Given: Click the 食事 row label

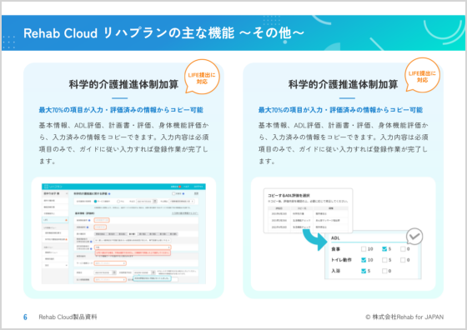Looking at the screenshot, I should [x=335, y=249].
